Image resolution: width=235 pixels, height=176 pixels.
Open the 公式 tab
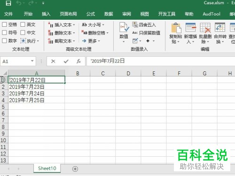(91, 14)
